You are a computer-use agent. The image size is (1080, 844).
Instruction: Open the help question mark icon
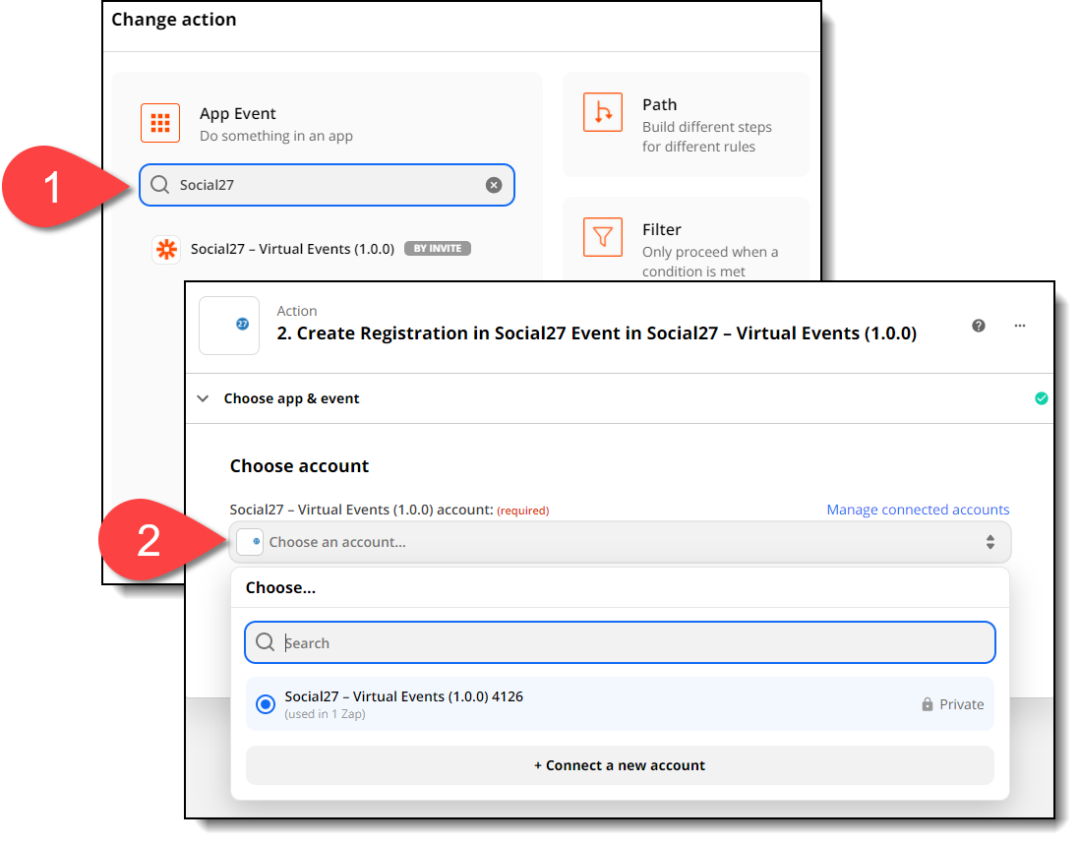coord(979,326)
